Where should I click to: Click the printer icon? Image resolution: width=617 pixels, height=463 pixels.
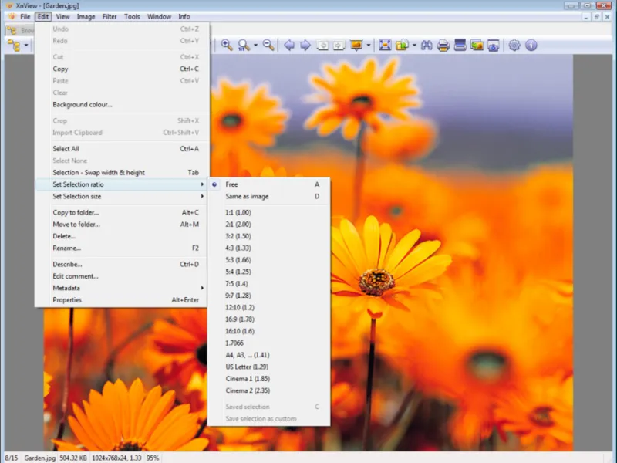443,46
